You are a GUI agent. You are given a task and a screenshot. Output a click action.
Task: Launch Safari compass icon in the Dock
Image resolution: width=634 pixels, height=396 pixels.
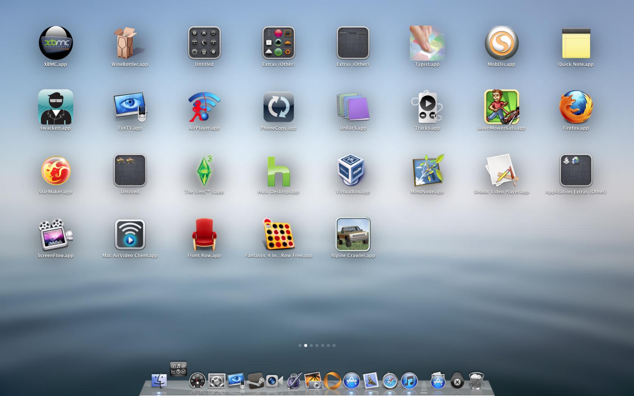coord(390,381)
